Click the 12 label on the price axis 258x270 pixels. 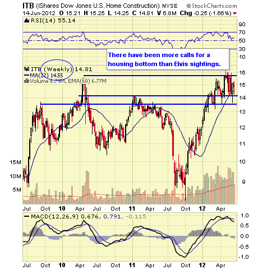click(x=242, y=128)
